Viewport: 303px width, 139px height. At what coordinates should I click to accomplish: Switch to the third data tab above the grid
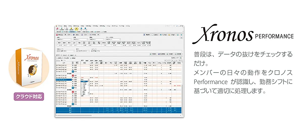point(73,55)
